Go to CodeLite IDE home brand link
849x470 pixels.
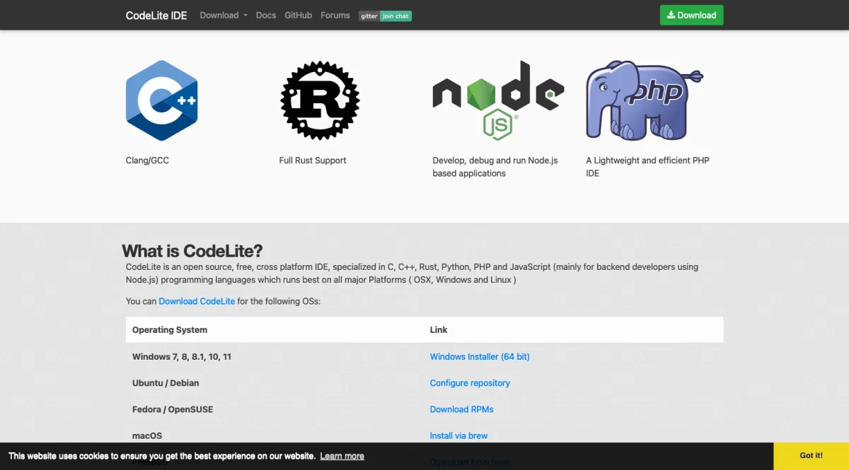pyautogui.click(x=156, y=15)
